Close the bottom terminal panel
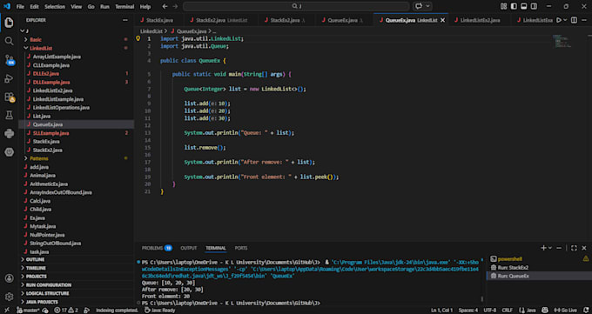 click(584, 248)
